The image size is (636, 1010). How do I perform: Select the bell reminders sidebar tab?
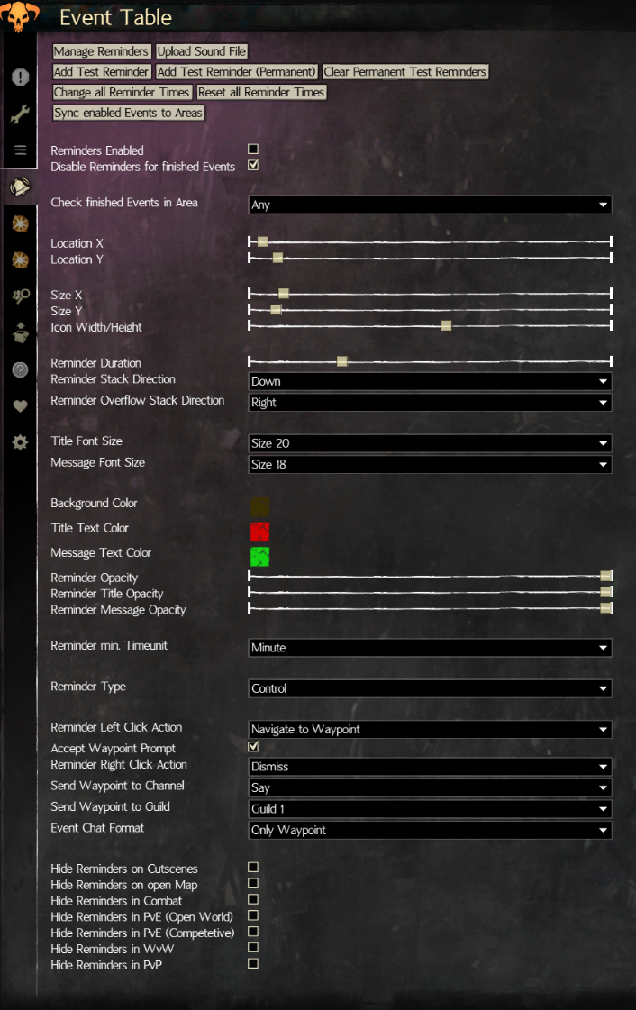tap(20, 187)
